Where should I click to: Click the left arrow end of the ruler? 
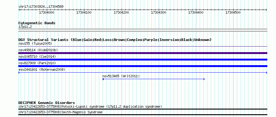click(x=19, y=10)
